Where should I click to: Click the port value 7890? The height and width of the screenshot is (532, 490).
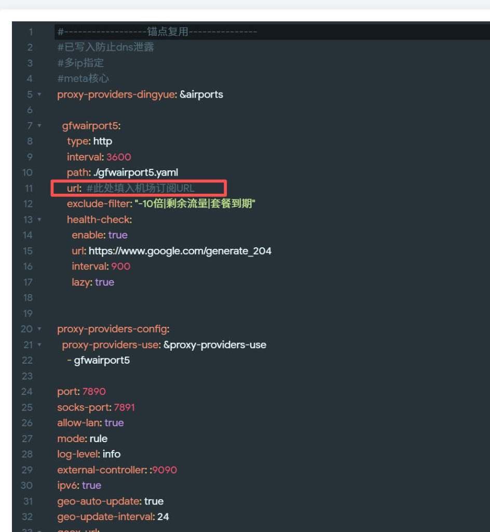94,392
